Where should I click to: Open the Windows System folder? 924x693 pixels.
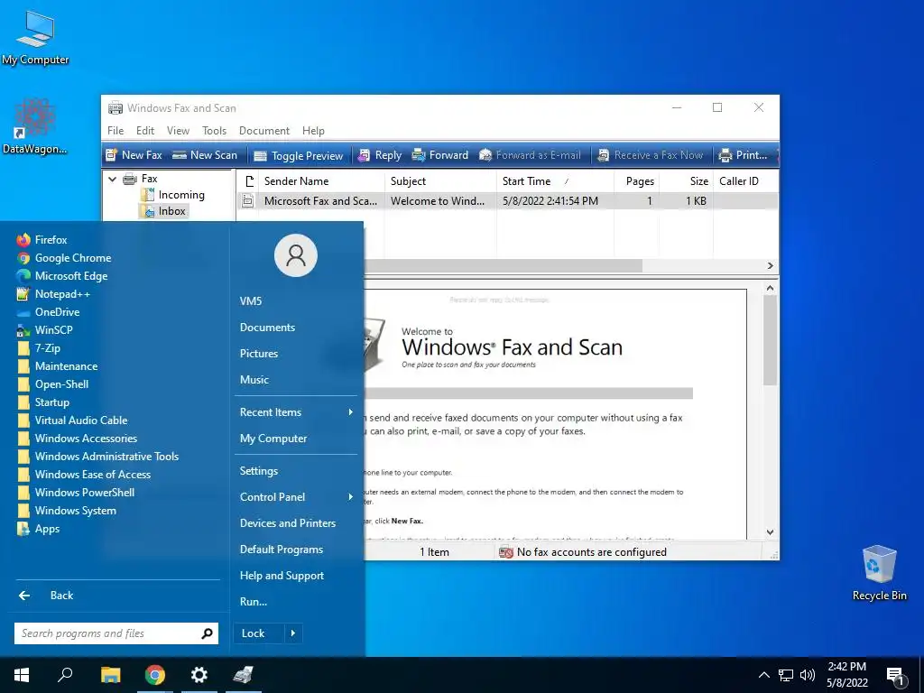(67, 511)
